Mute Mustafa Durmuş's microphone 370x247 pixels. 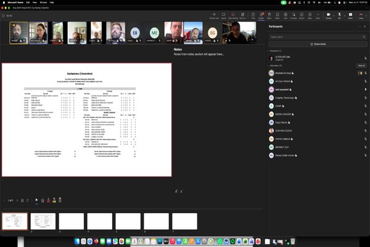[366, 73]
